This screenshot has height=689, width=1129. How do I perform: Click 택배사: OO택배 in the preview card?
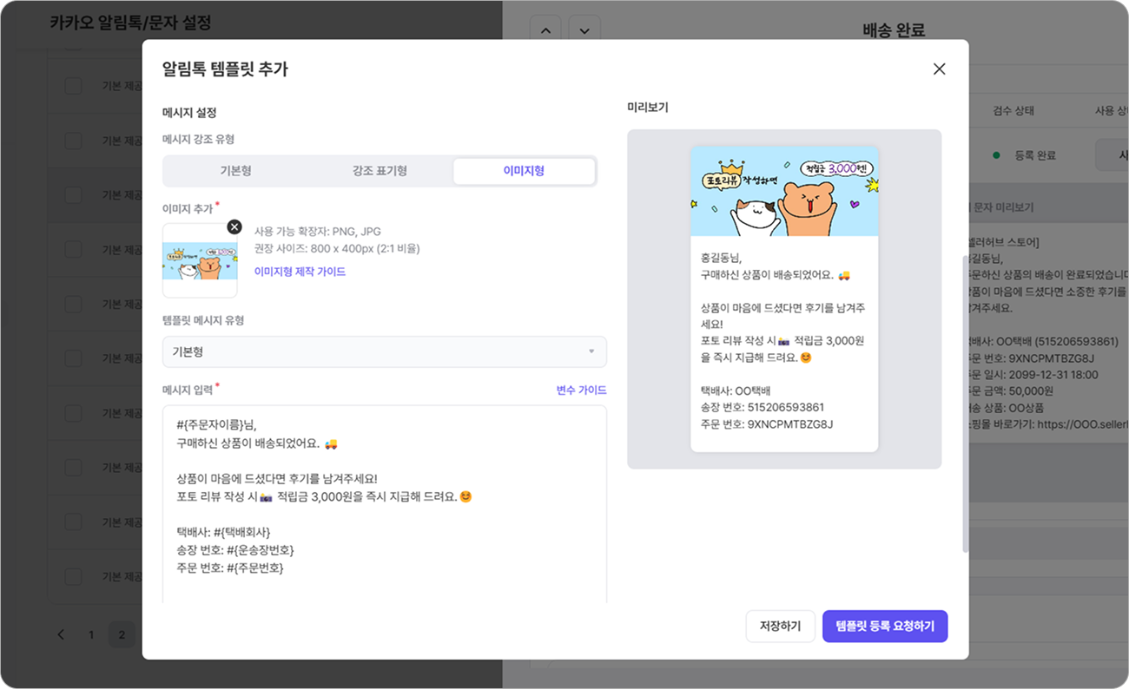point(735,390)
